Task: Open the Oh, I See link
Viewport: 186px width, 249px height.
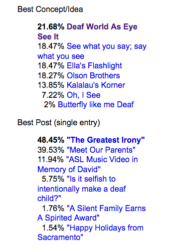Action: tap(83, 95)
